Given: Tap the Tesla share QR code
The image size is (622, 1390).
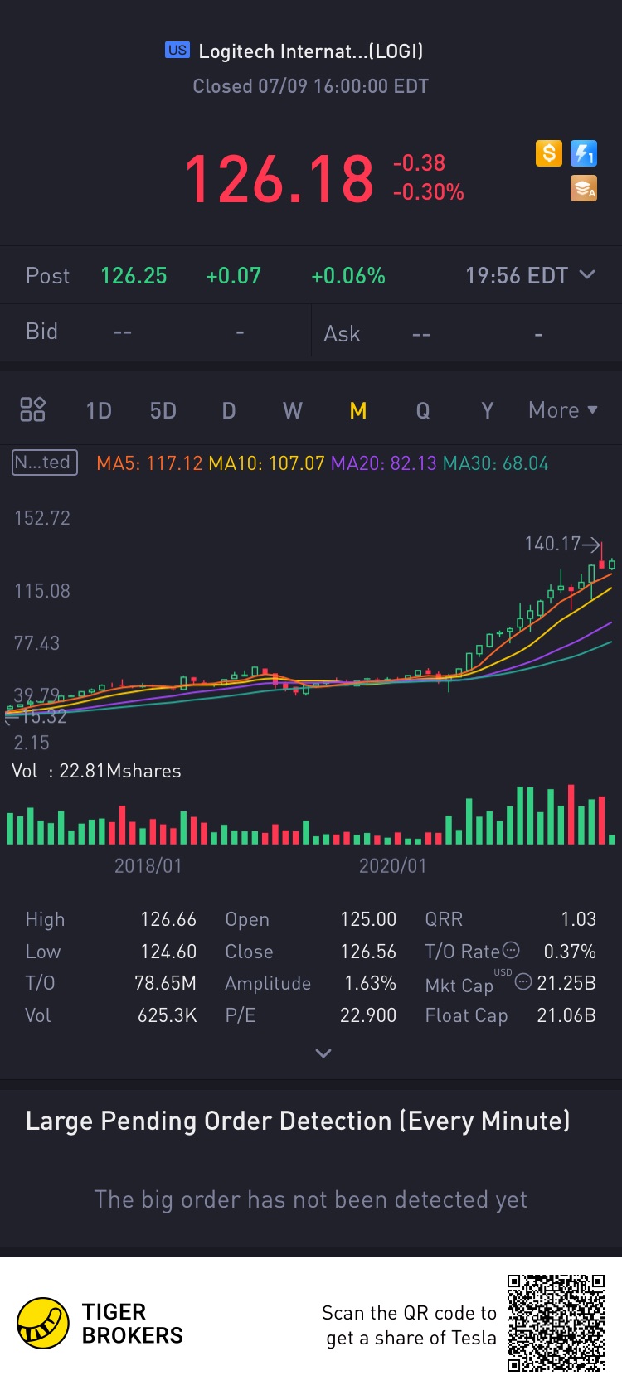Looking at the screenshot, I should (x=556, y=1323).
